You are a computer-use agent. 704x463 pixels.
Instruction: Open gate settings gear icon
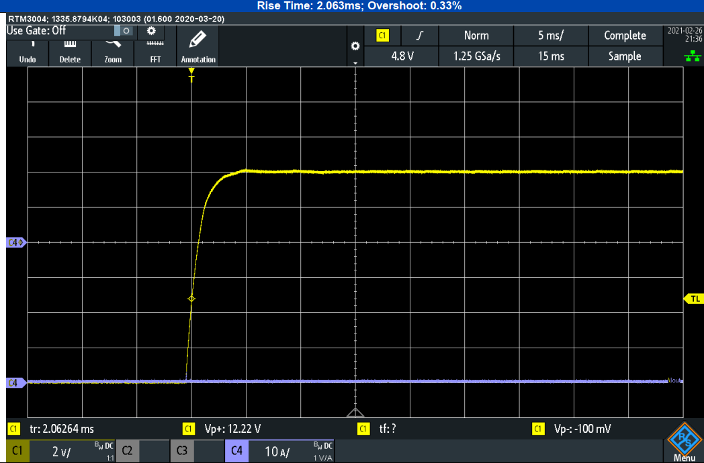pos(151,31)
